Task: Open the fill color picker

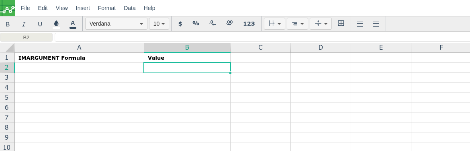Action: pyautogui.click(x=56, y=24)
